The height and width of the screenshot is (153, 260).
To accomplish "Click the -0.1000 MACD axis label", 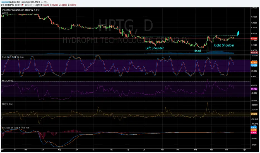I will tap(254, 145).
